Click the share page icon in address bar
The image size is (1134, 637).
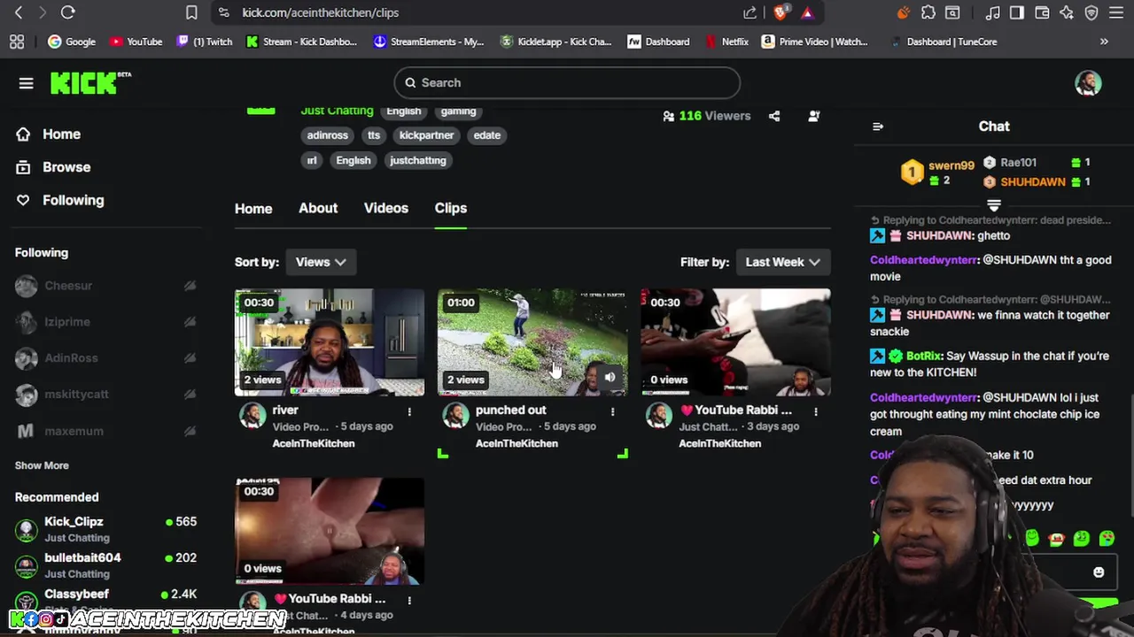coord(750,12)
